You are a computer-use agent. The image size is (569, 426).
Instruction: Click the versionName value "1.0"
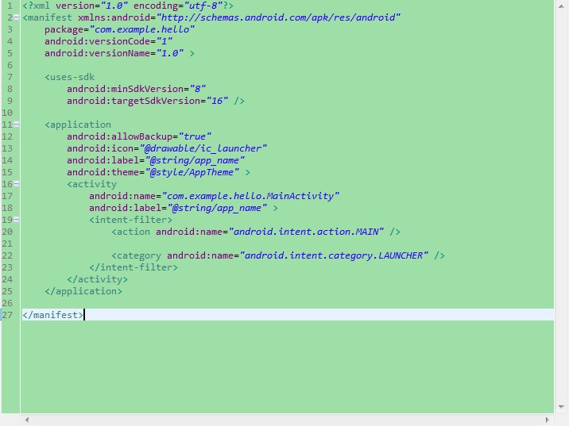point(170,53)
